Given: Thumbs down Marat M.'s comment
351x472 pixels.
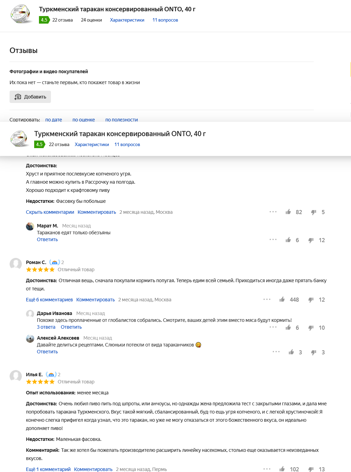Looking at the screenshot, I should pos(311,240).
